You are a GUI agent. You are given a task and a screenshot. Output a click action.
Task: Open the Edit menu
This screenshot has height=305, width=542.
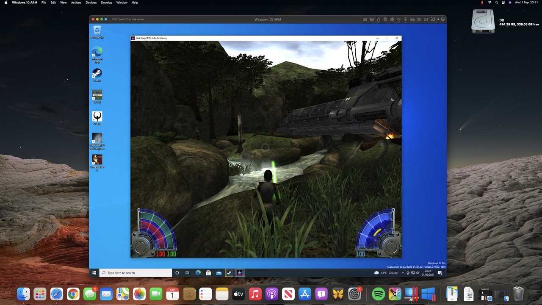(x=53, y=3)
